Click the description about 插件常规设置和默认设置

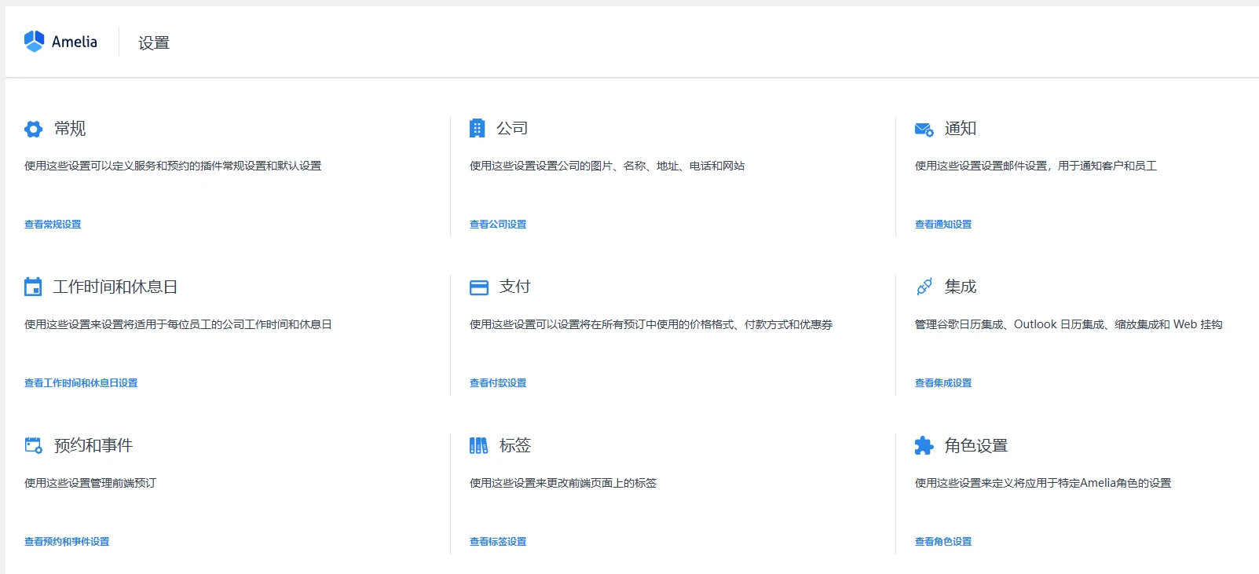tap(173, 166)
